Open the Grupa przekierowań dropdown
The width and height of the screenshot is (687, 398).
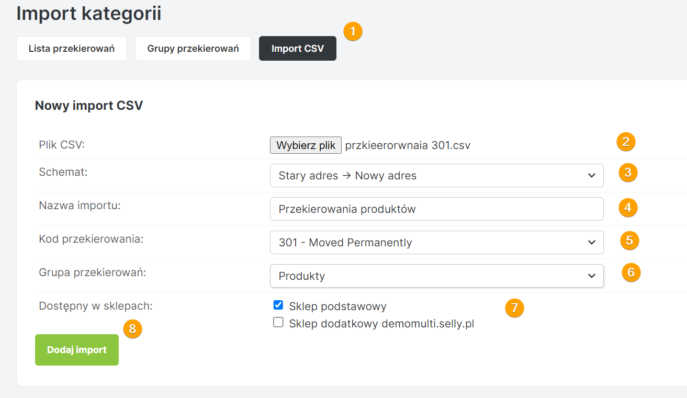[x=436, y=276]
